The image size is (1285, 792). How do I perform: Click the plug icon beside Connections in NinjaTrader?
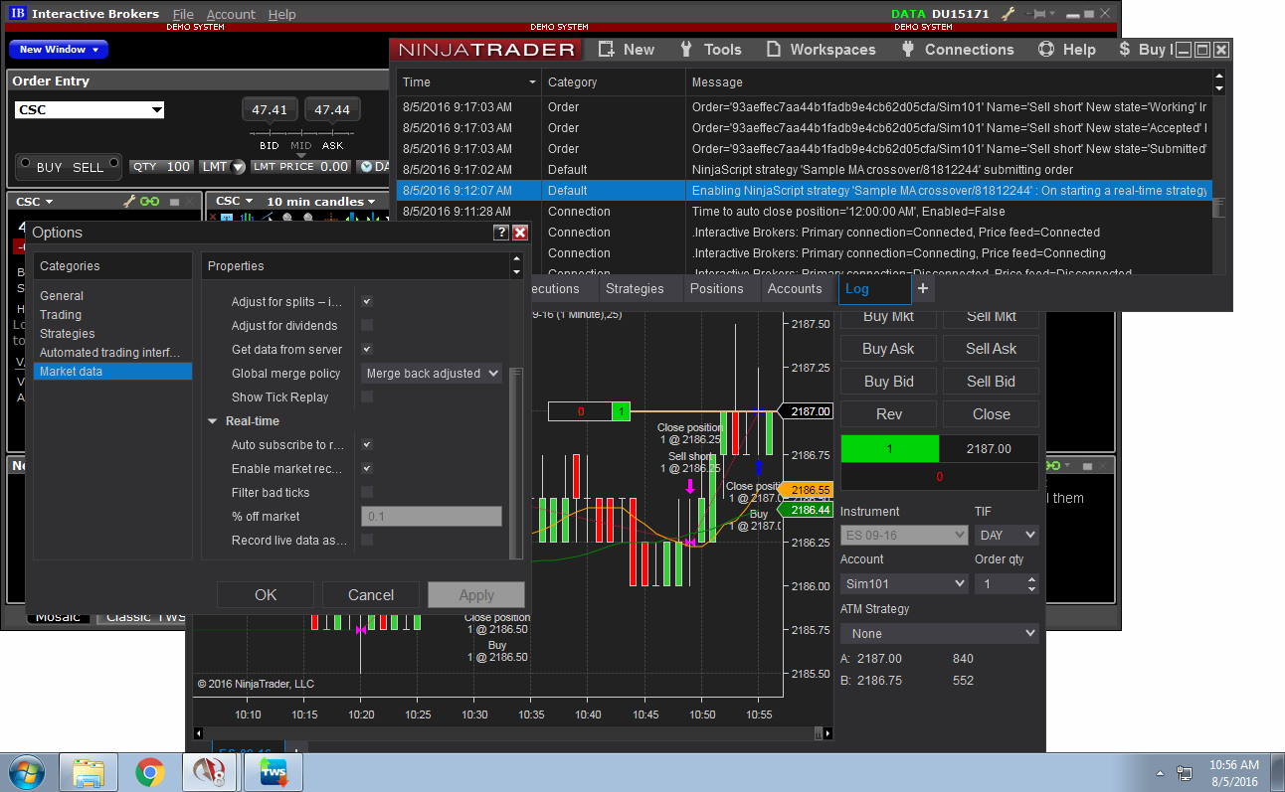[908, 50]
